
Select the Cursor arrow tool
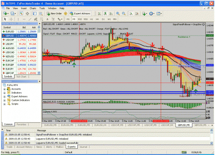point(5,19)
